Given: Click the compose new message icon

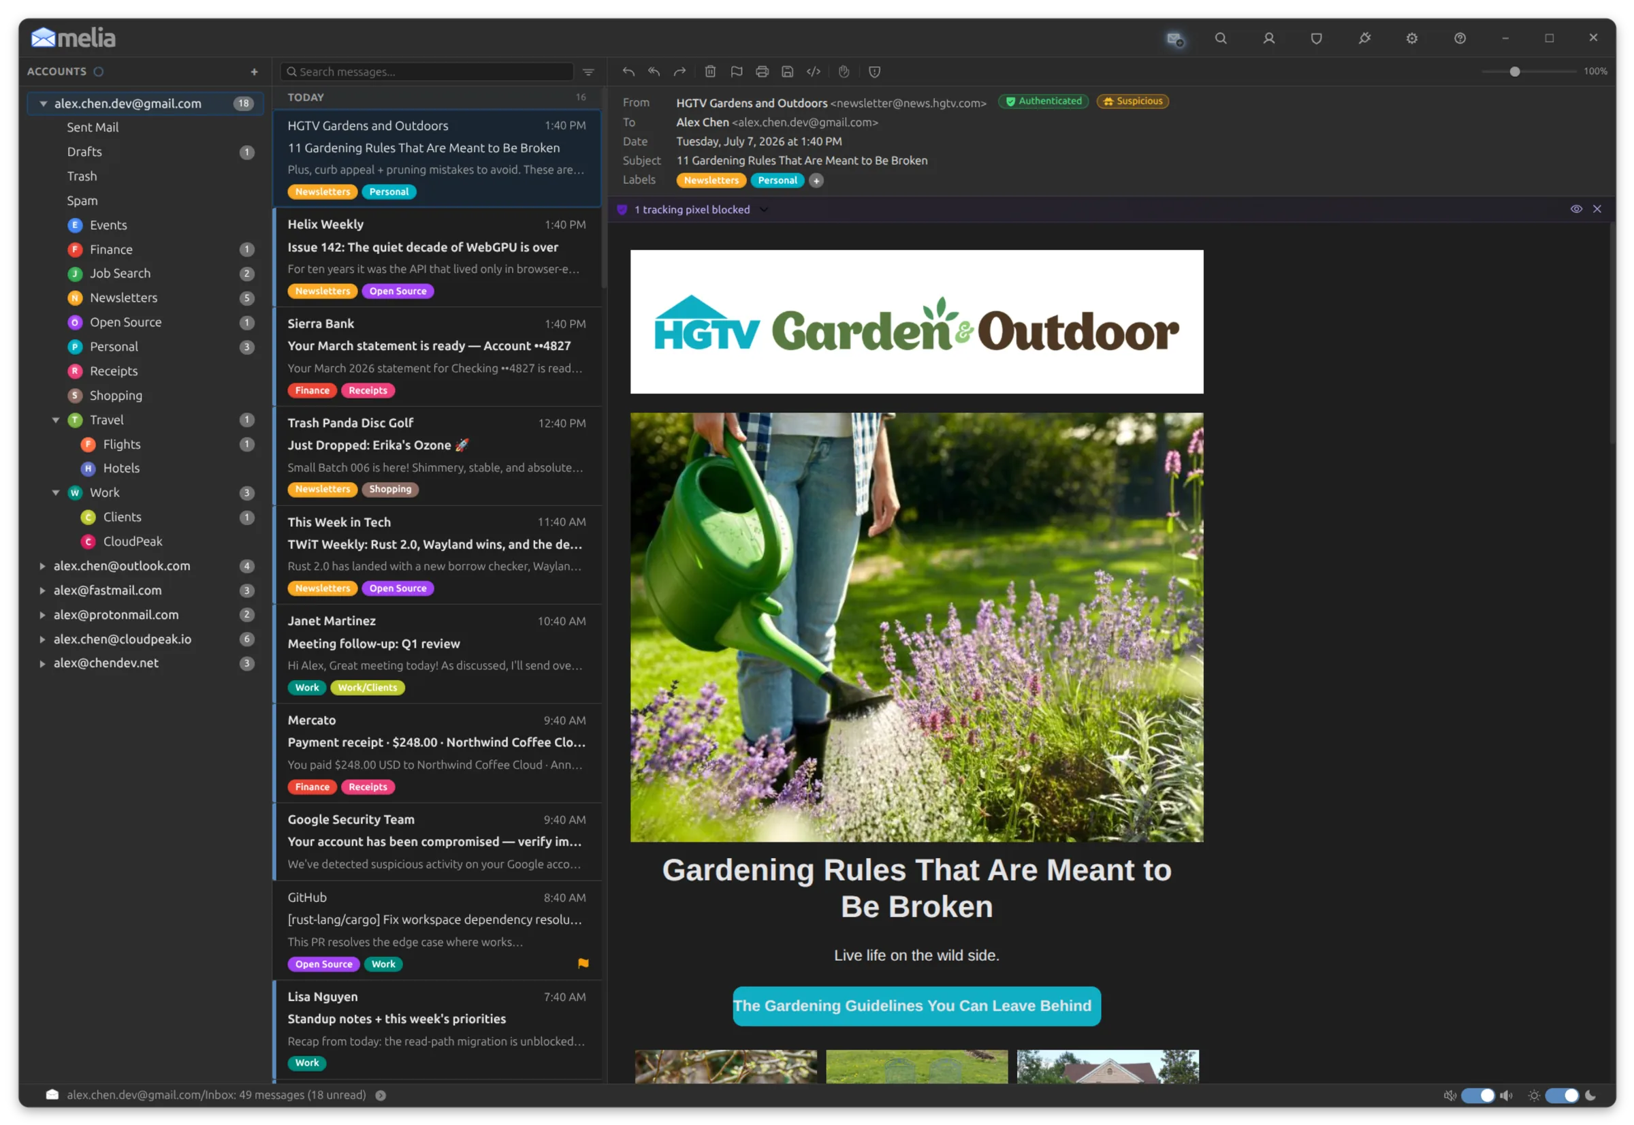Looking at the screenshot, I should (1174, 39).
